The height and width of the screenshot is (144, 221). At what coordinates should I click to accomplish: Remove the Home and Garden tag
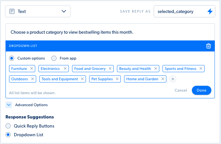163,79
